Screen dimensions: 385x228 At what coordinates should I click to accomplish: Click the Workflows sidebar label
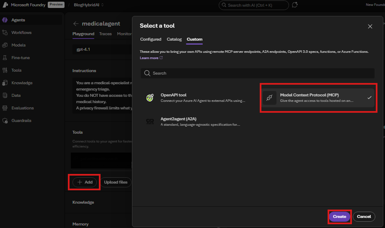click(x=21, y=32)
